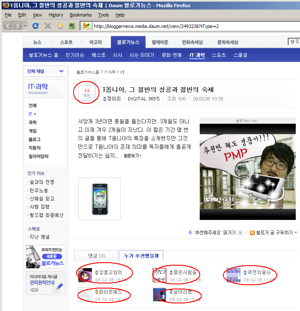Open 사는 이야기 in the blue bar
The height and width of the screenshot is (311, 300).
[x=142, y=55]
